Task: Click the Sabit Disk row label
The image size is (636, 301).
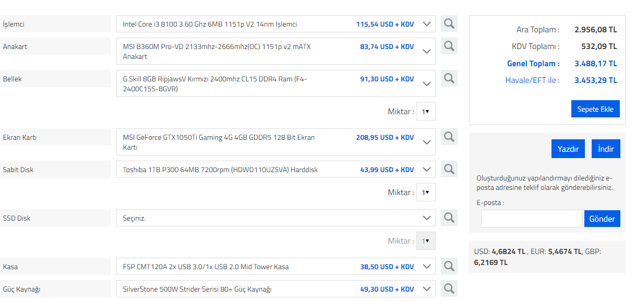Action: 18,170
